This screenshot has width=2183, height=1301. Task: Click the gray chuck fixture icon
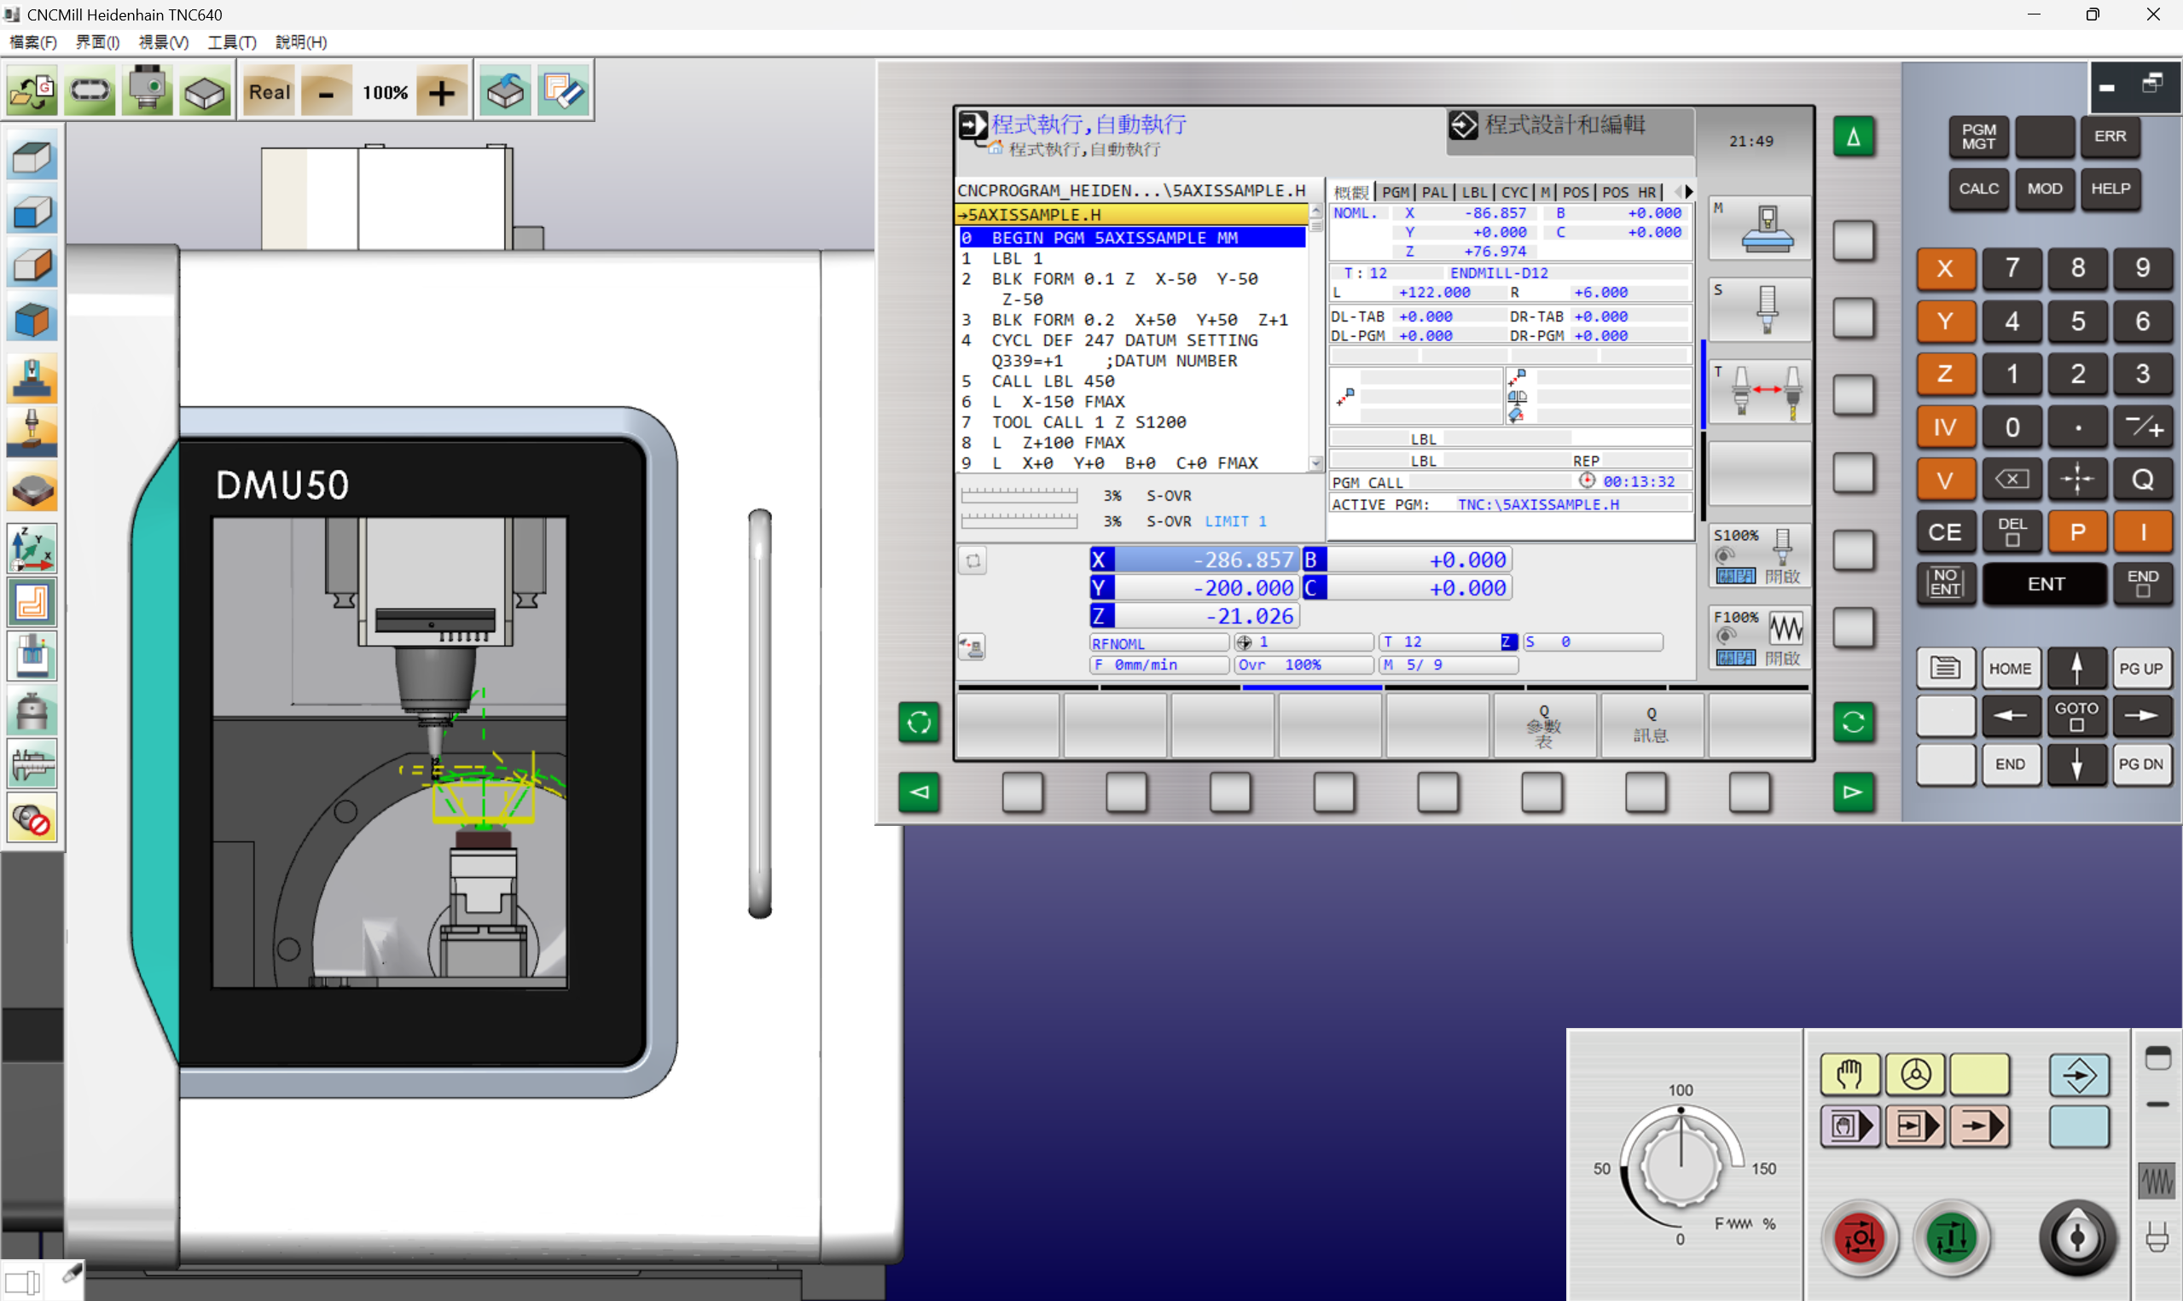tap(32, 710)
